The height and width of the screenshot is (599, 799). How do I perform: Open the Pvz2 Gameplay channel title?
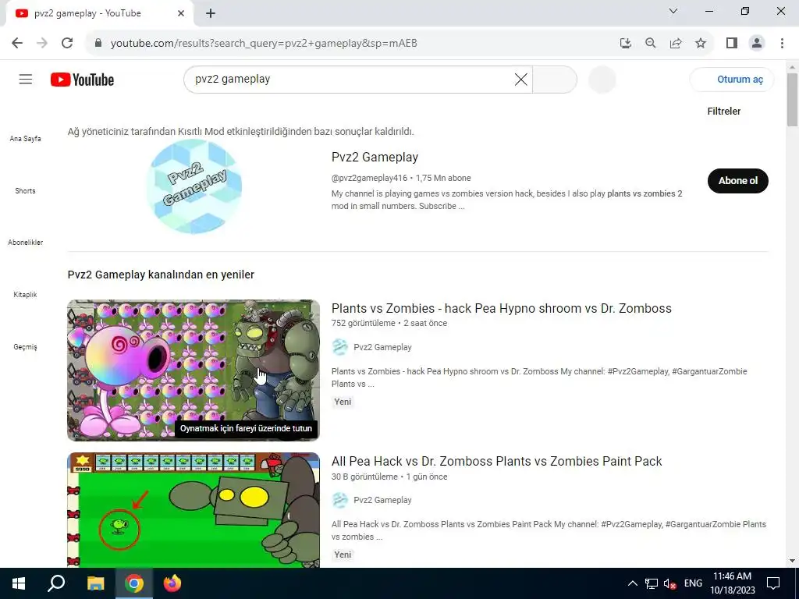click(x=375, y=157)
